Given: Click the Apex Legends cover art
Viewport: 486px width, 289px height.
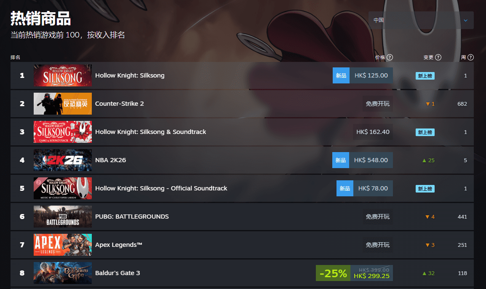Looking at the screenshot, I should (x=63, y=245).
